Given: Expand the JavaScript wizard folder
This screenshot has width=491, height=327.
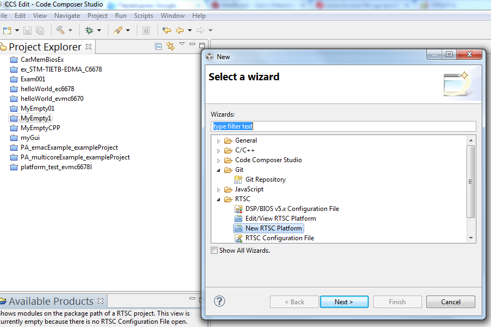Looking at the screenshot, I should (x=218, y=190).
